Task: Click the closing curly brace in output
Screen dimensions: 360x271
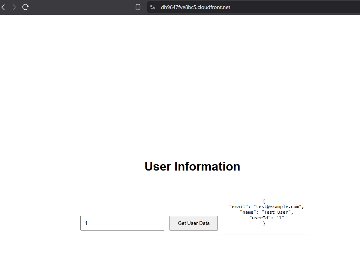Action: click(x=264, y=223)
